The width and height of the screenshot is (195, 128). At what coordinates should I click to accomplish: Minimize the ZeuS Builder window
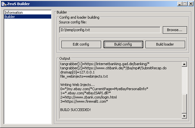180,4
